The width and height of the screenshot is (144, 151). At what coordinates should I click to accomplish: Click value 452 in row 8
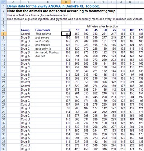(77, 34)
